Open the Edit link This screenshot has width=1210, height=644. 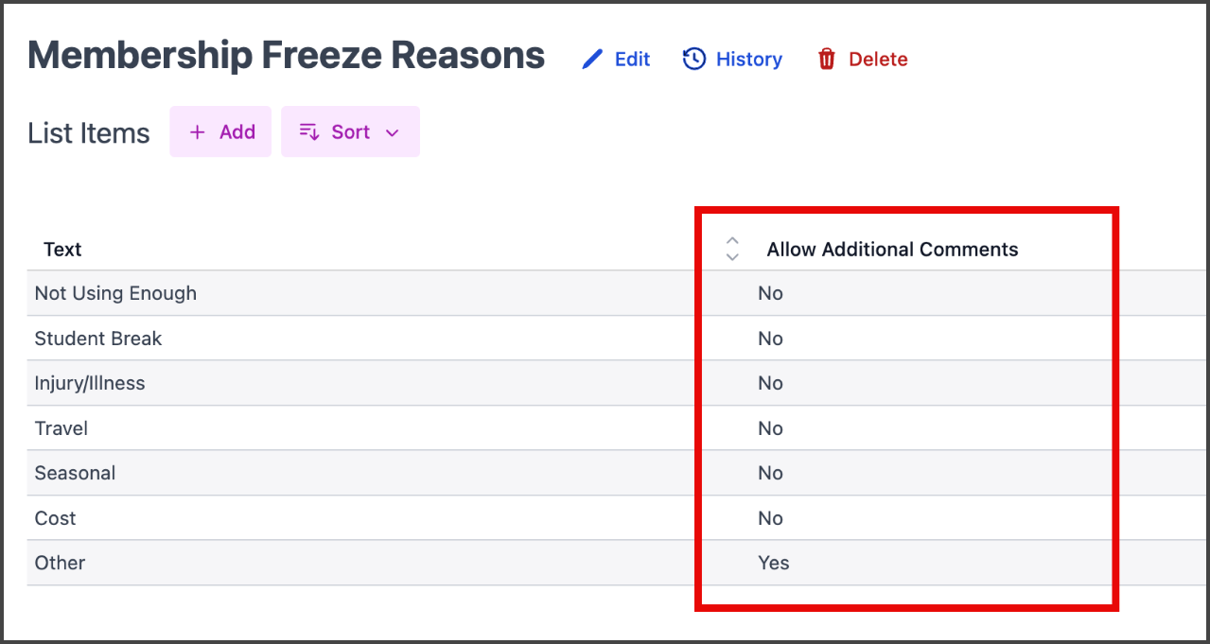[x=616, y=60]
